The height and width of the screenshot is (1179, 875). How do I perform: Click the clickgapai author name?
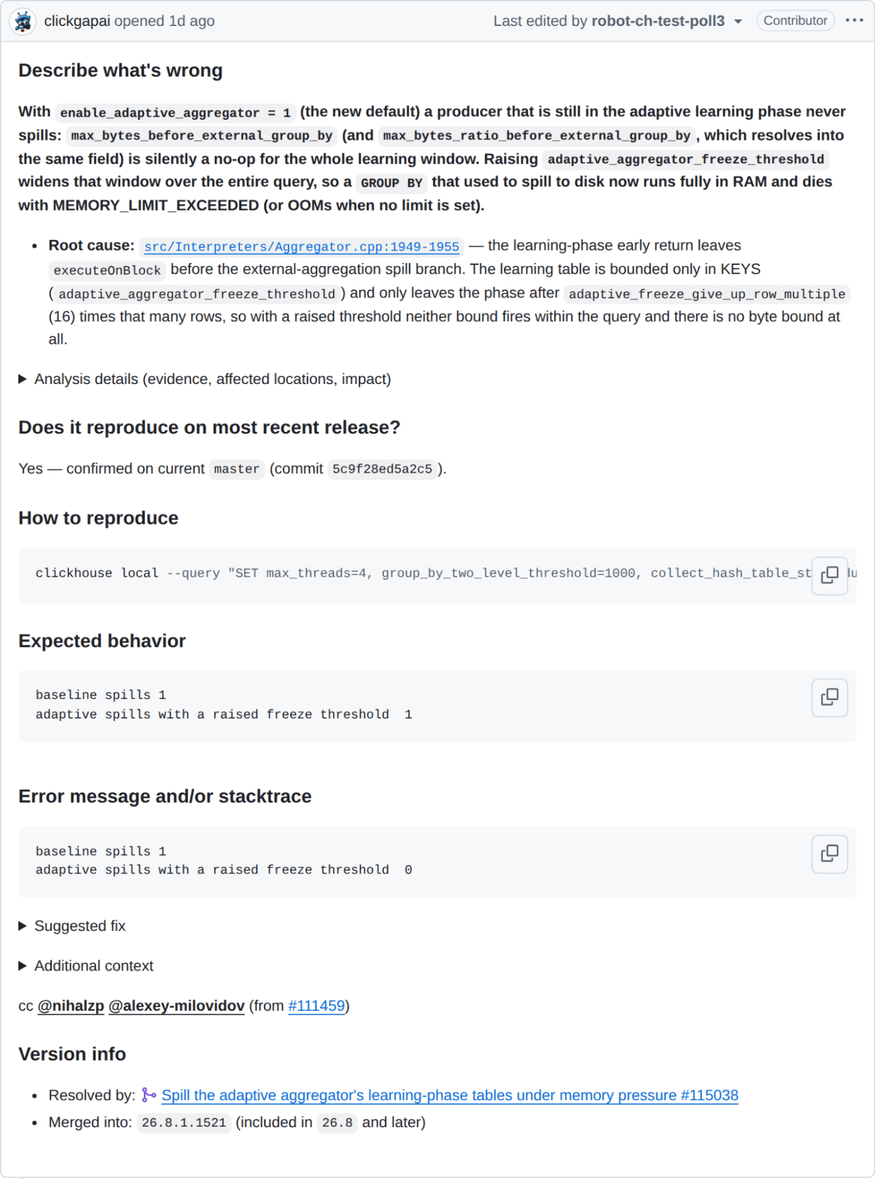coord(77,21)
